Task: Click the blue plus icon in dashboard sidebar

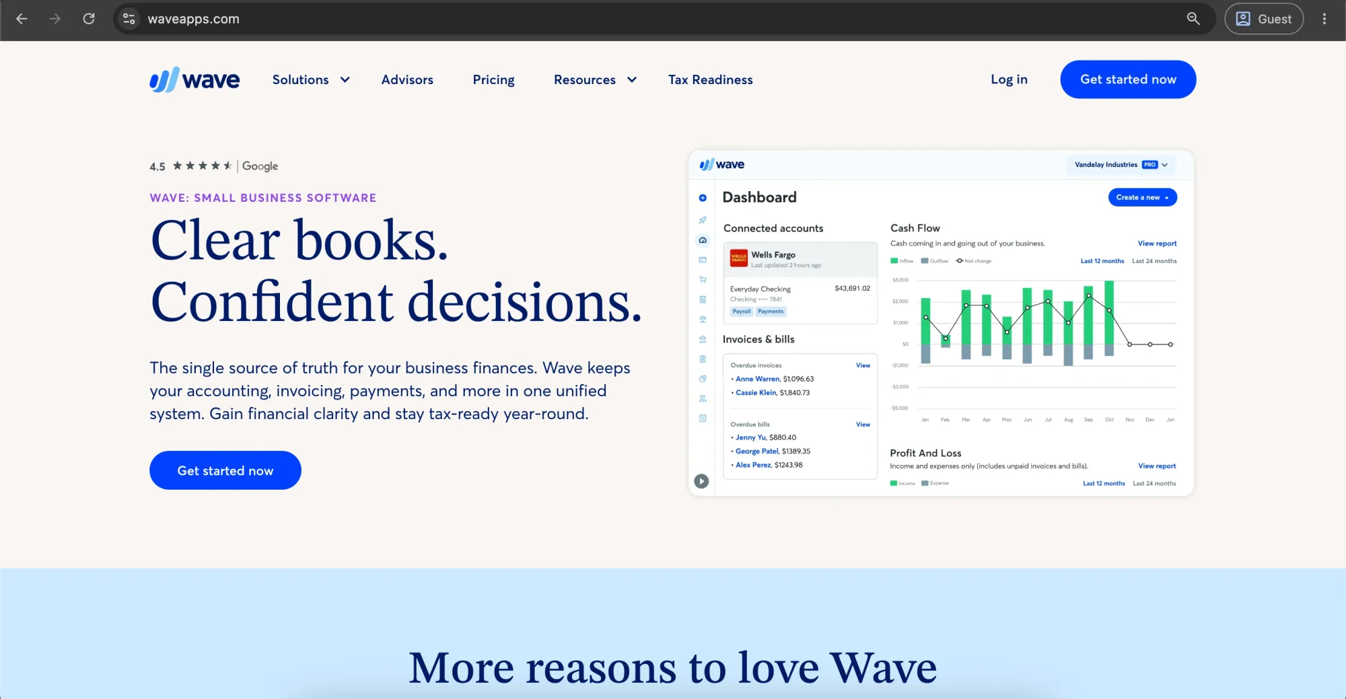Action: pyautogui.click(x=703, y=198)
